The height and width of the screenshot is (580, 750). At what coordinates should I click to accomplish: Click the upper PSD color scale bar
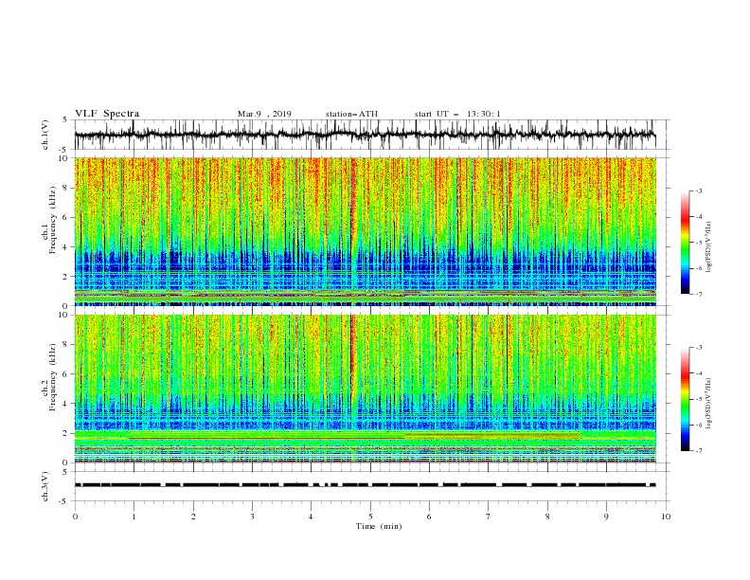(x=685, y=243)
